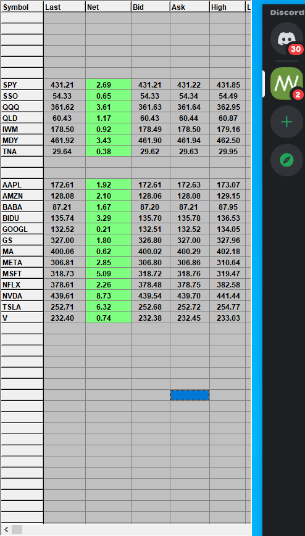The height and width of the screenshot is (536, 305).
Task: Click SSO net change 0.65
Action: click(109, 96)
